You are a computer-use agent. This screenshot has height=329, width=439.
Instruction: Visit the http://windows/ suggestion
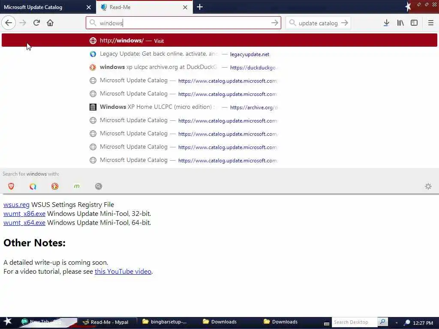pyautogui.click(x=219, y=40)
